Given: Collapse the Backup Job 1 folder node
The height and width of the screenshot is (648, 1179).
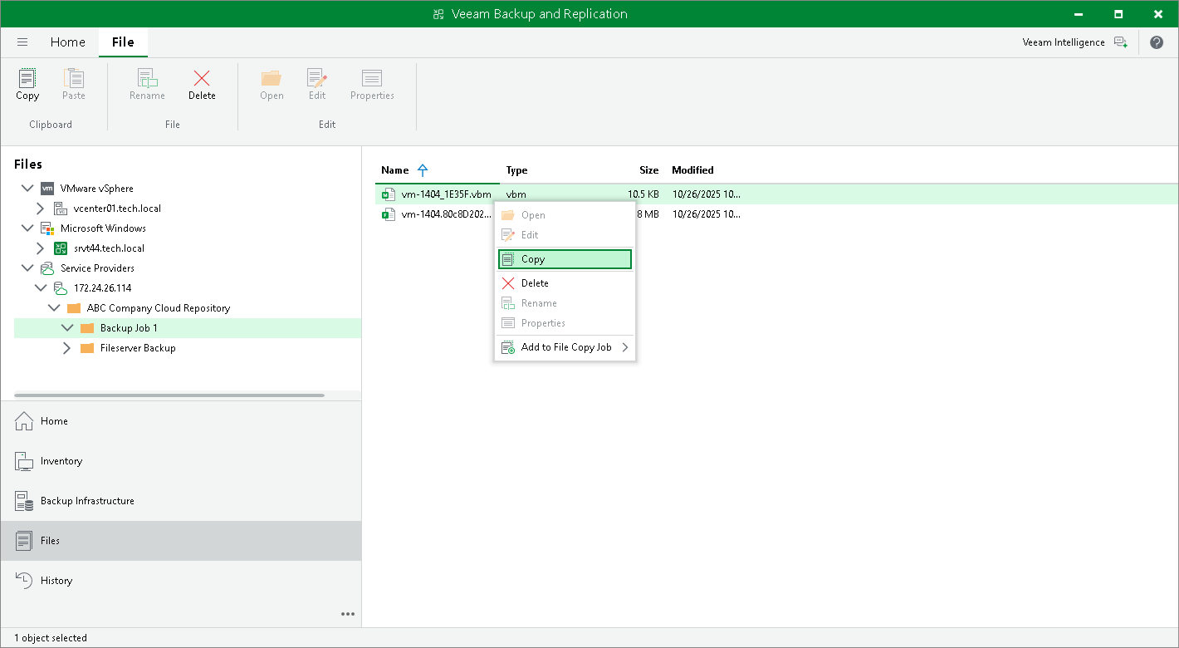Looking at the screenshot, I should tap(67, 328).
